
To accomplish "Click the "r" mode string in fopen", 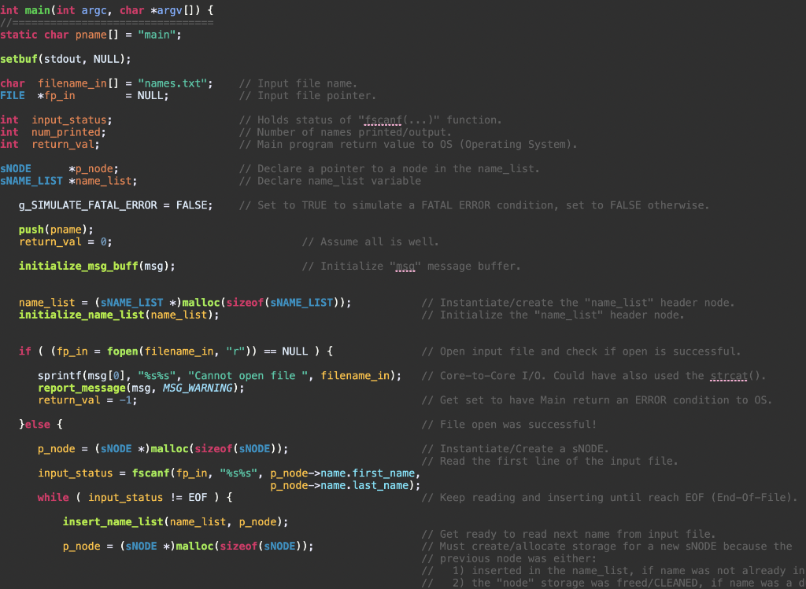I will 235,352.
